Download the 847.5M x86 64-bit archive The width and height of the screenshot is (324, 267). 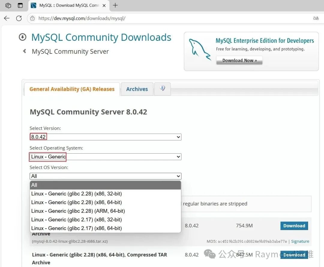pos(294,255)
